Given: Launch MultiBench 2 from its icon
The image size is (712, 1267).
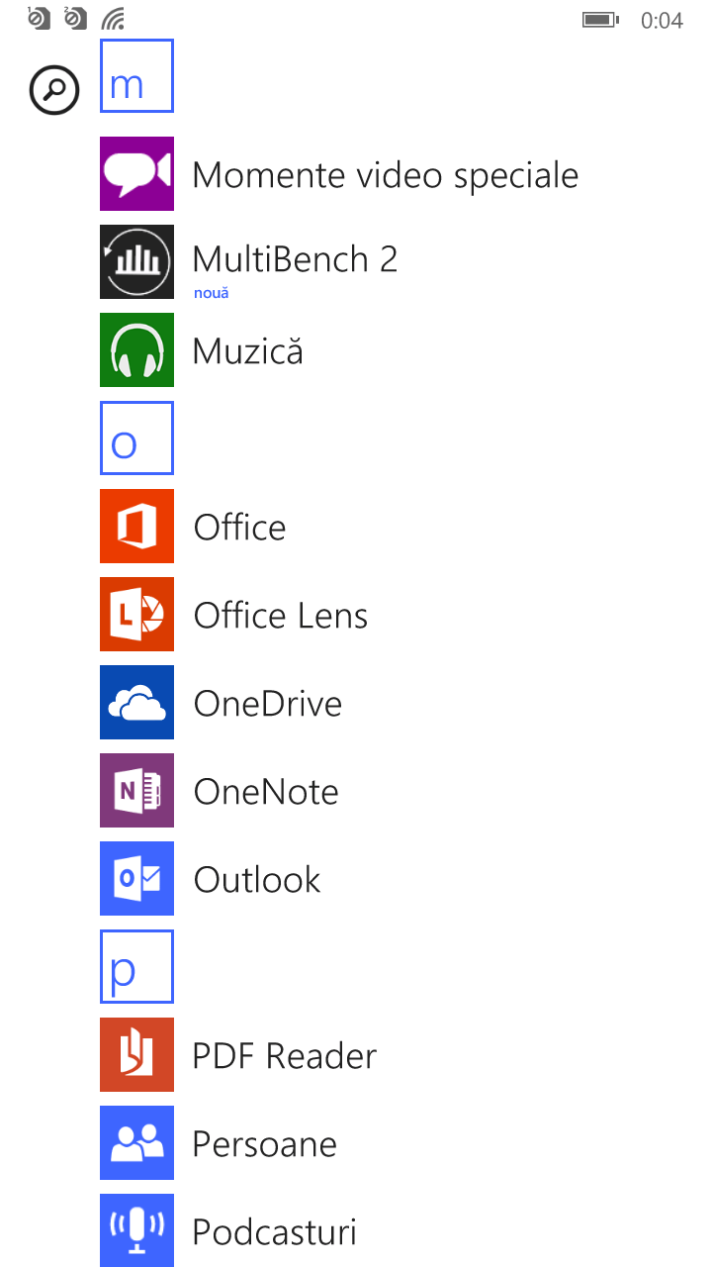Looking at the screenshot, I should 136,261.
